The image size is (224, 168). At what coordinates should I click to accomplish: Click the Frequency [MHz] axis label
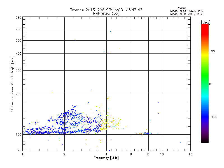point(106,158)
